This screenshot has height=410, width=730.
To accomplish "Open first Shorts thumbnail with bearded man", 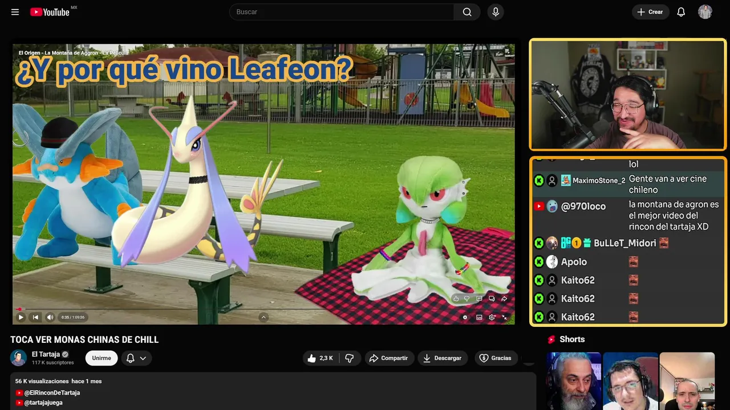I will (573, 381).
